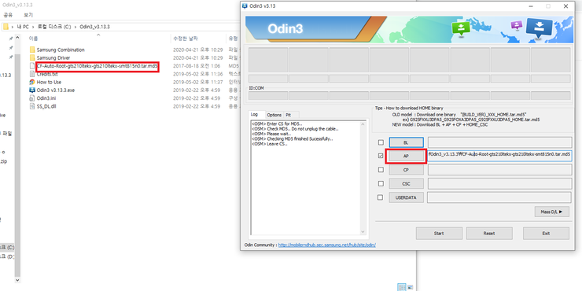Click the CP file button
The height and width of the screenshot is (291, 582).
[x=406, y=170]
